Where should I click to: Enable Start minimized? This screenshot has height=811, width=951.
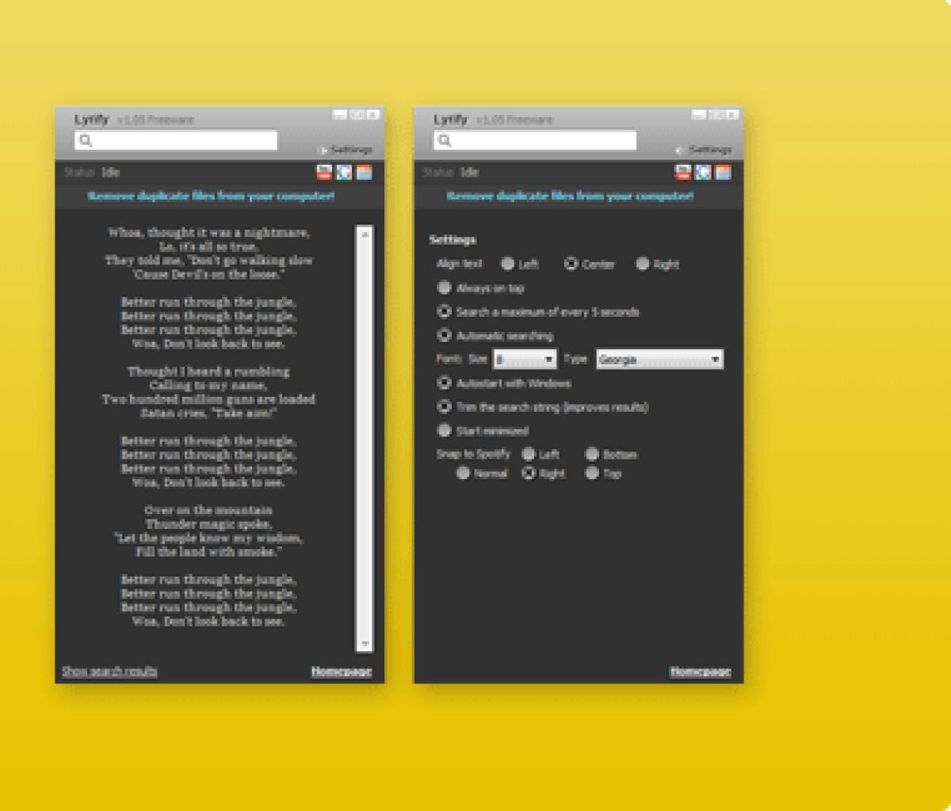click(444, 431)
